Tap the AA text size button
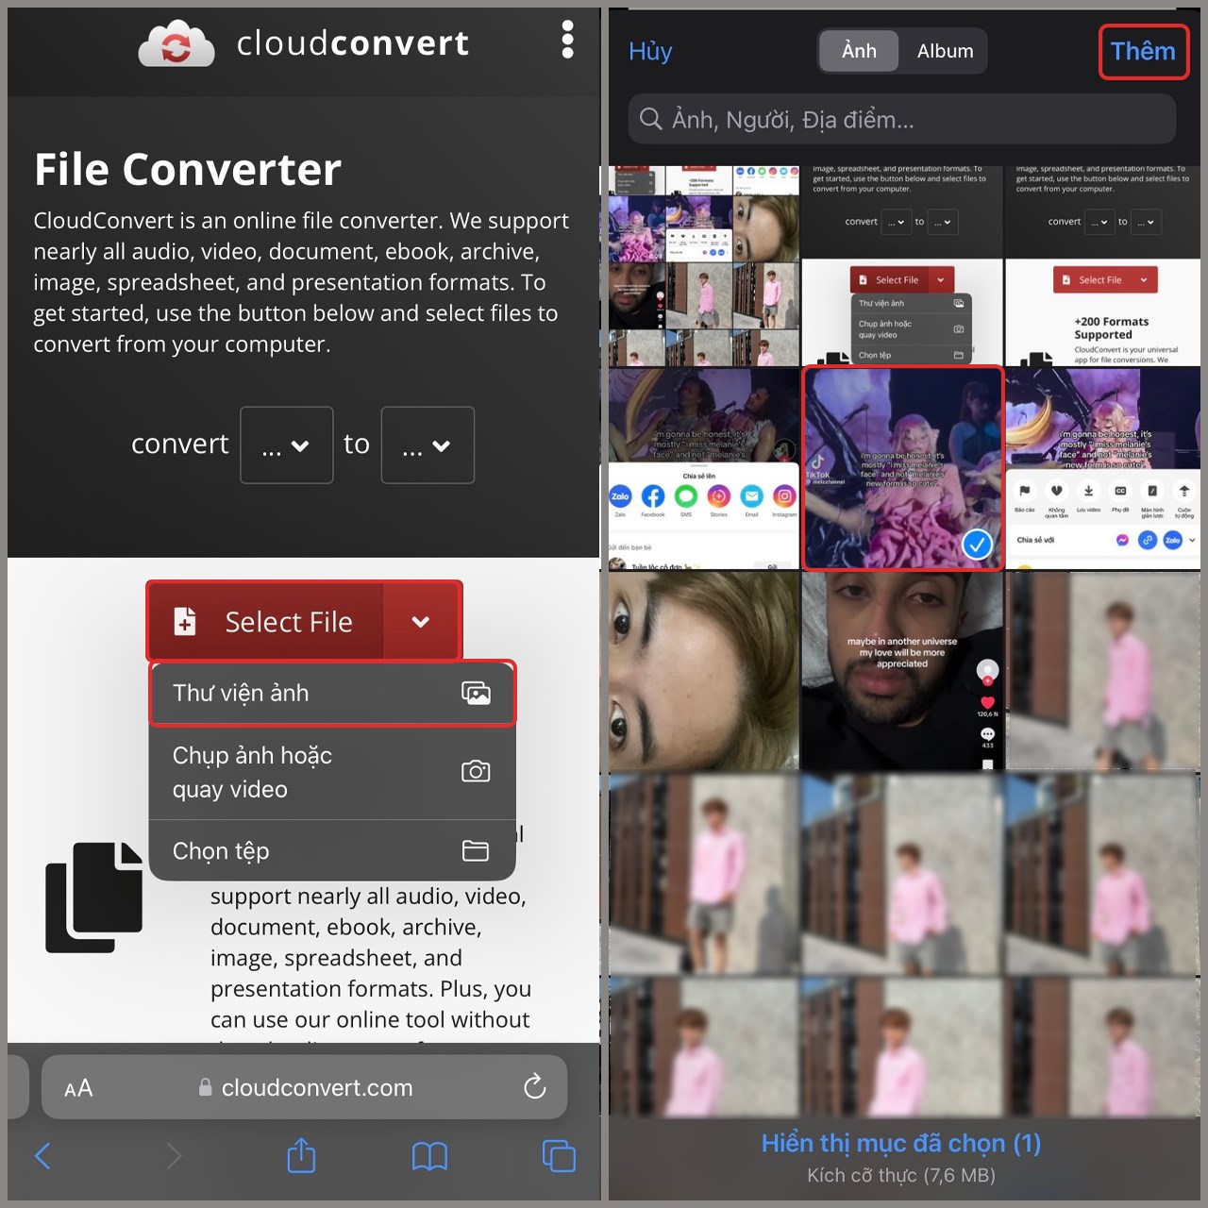Screen dimensions: 1208x1208 (78, 1088)
